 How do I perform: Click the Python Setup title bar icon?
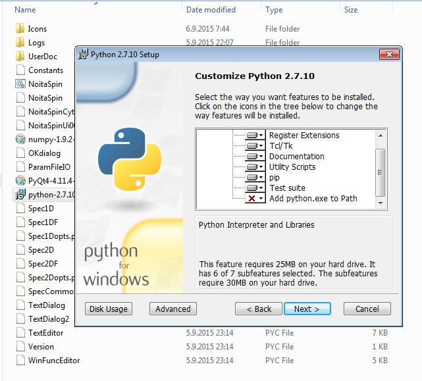pos(83,55)
